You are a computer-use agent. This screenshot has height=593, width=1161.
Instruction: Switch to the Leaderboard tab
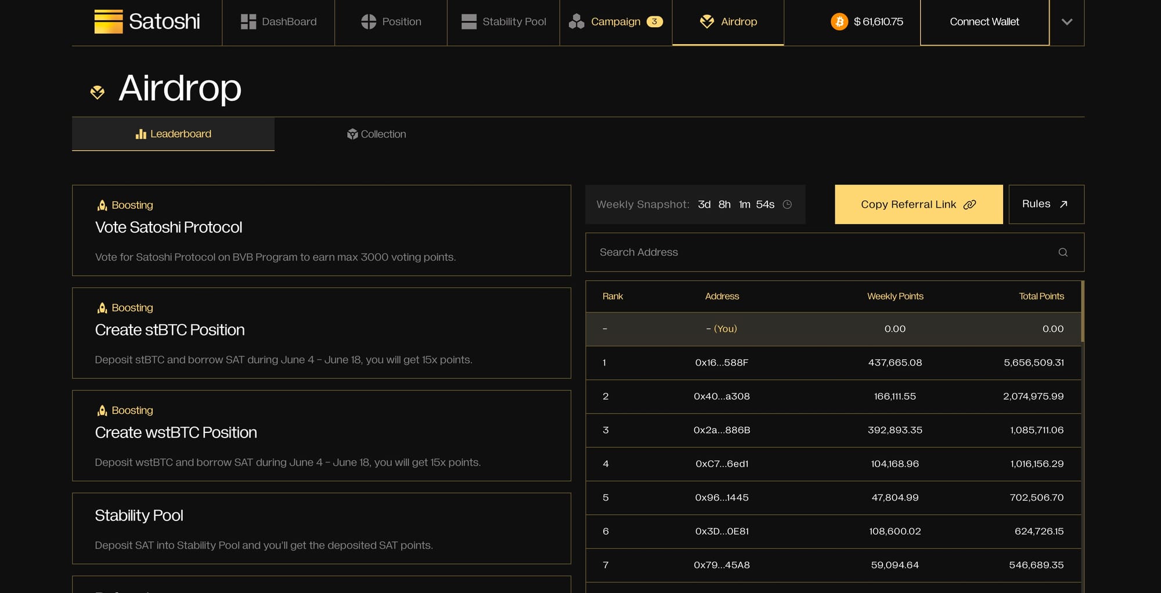point(173,134)
